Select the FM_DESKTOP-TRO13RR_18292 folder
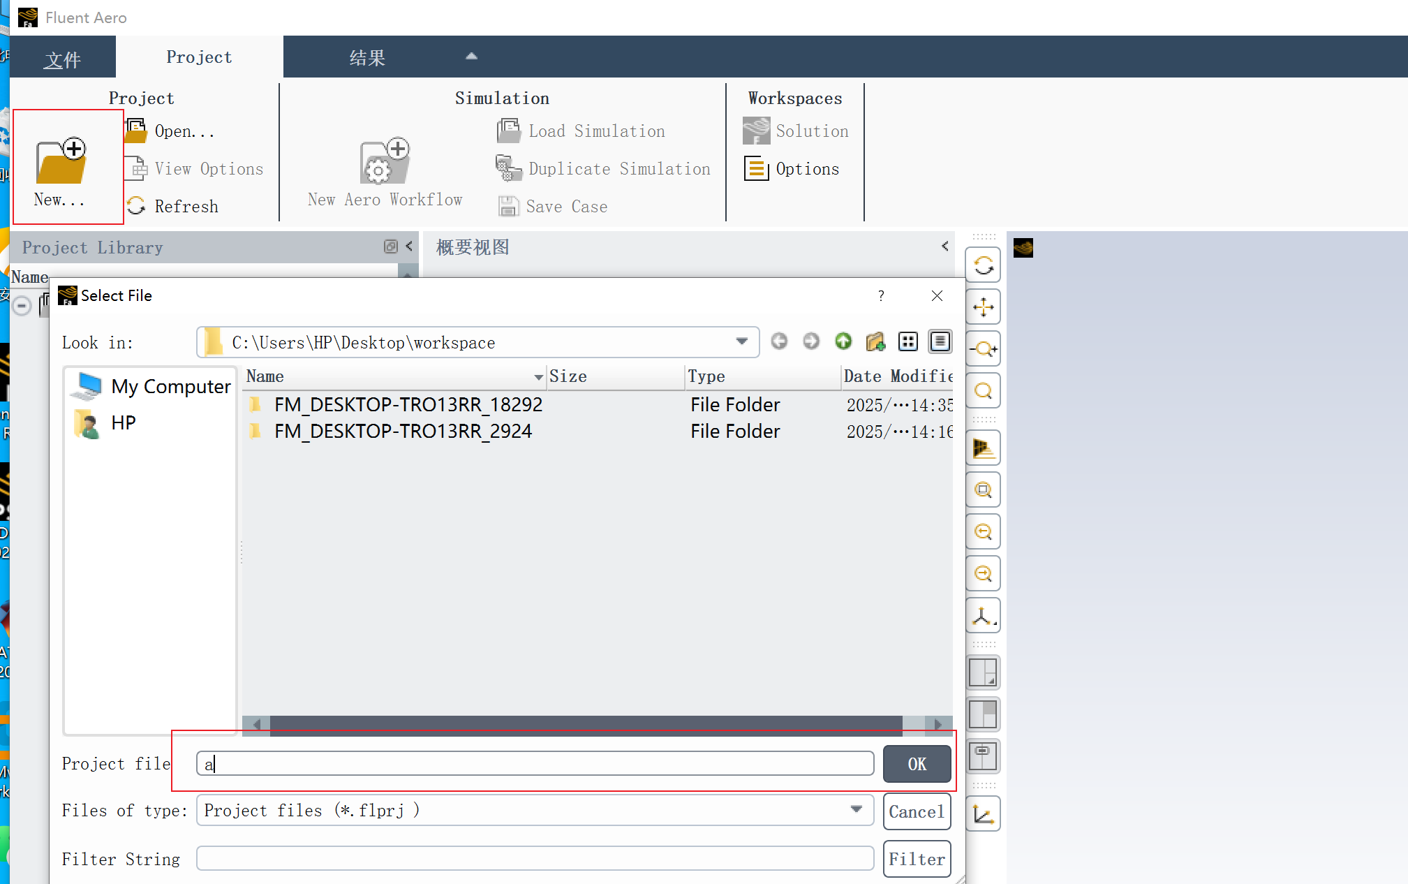This screenshot has width=1408, height=884. [x=408, y=405]
